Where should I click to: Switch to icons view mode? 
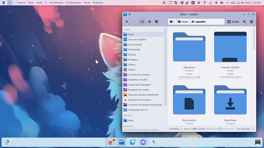tap(142, 22)
